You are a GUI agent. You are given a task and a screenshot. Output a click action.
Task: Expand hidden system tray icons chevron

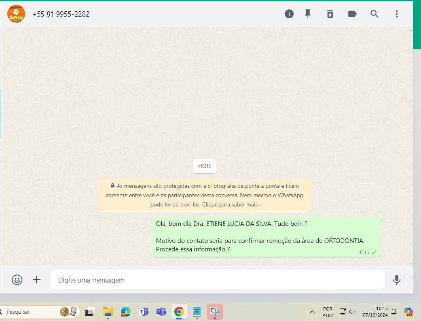pyautogui.click(x=312, y=312)
